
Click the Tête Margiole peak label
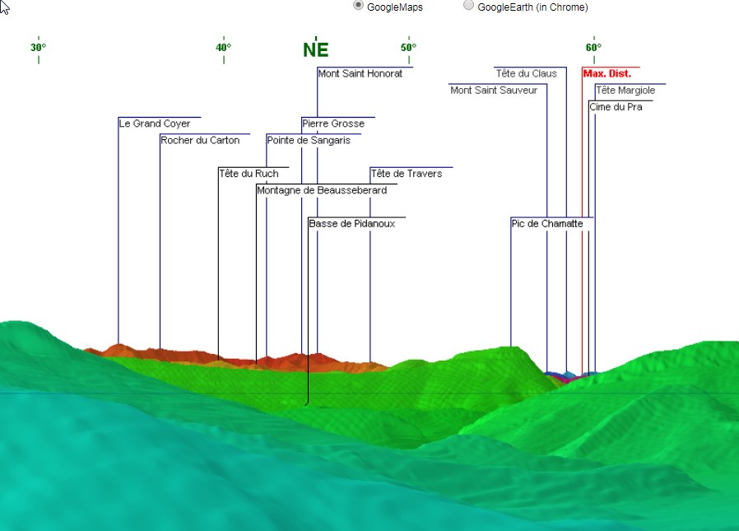click(x=625, y=90)
